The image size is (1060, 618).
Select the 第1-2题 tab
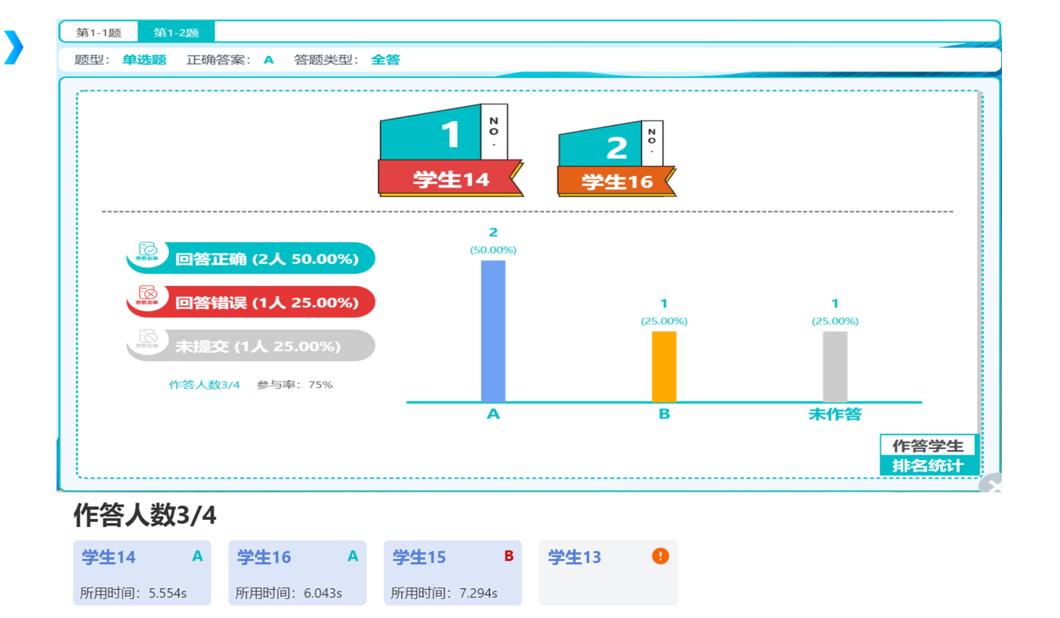(x=176, y=32)
